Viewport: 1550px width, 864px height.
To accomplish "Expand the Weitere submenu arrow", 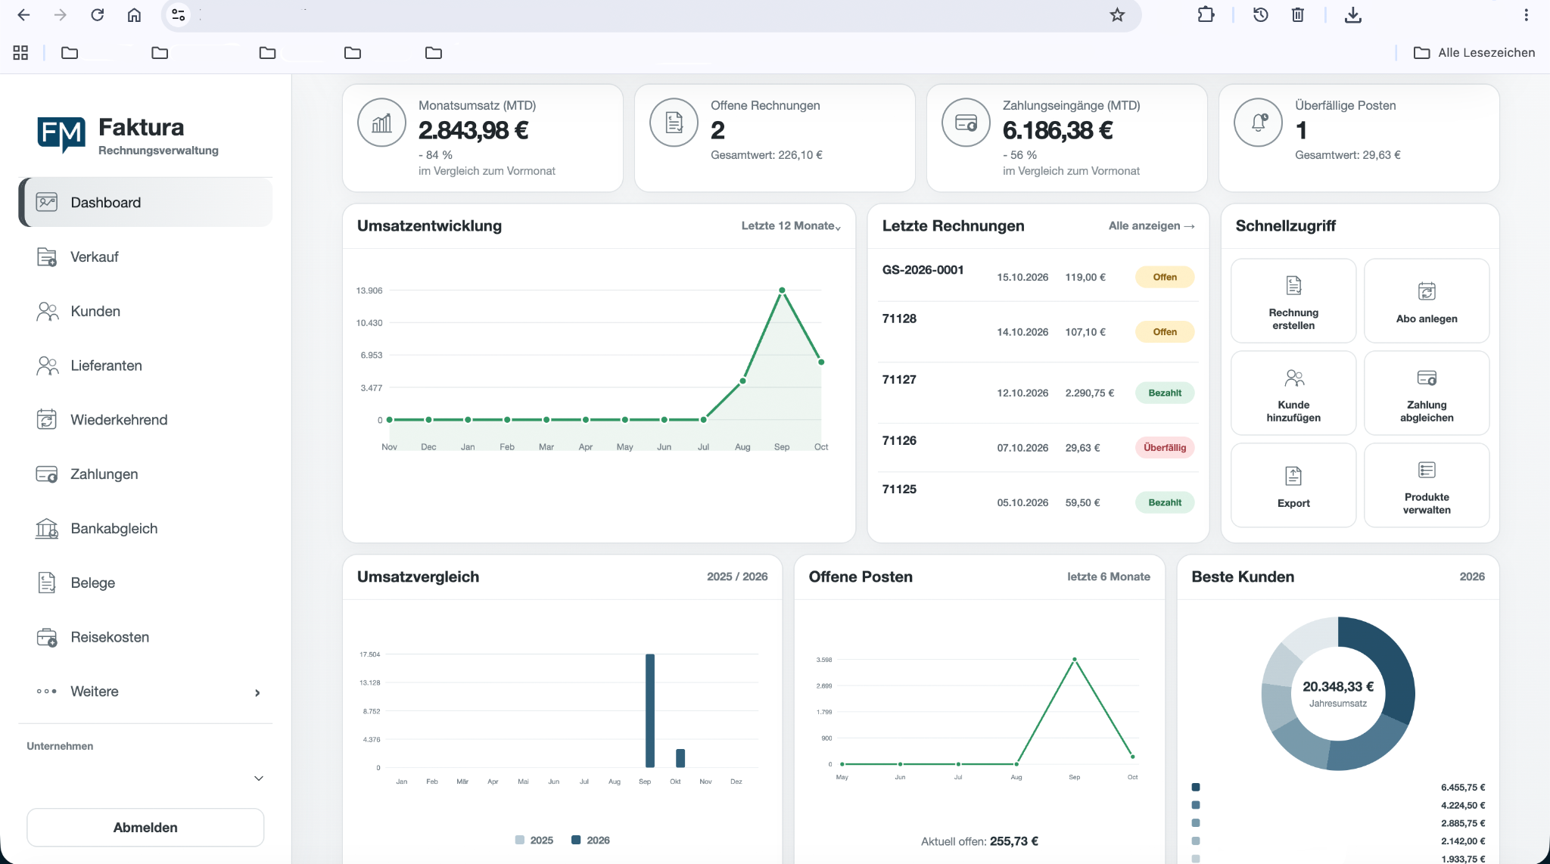I will pyautogui.click(x=257, y=692).
